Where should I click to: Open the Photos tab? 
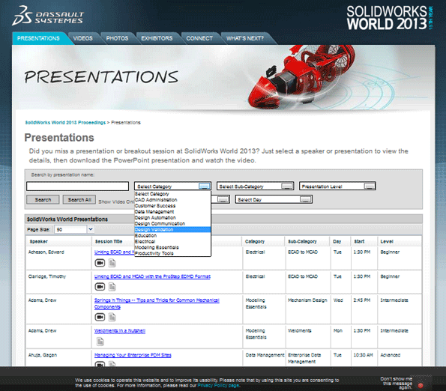[117, 38]
